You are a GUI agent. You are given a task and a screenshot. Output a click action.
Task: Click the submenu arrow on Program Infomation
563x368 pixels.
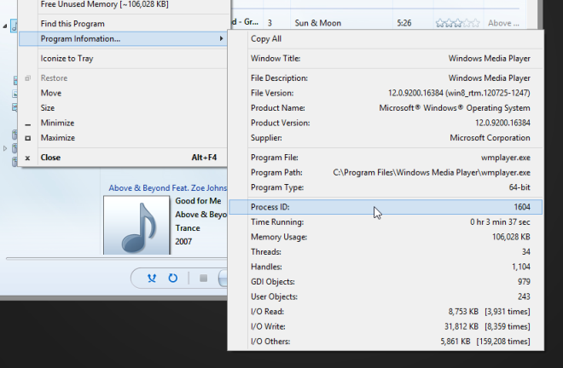[x=221, y=38]
